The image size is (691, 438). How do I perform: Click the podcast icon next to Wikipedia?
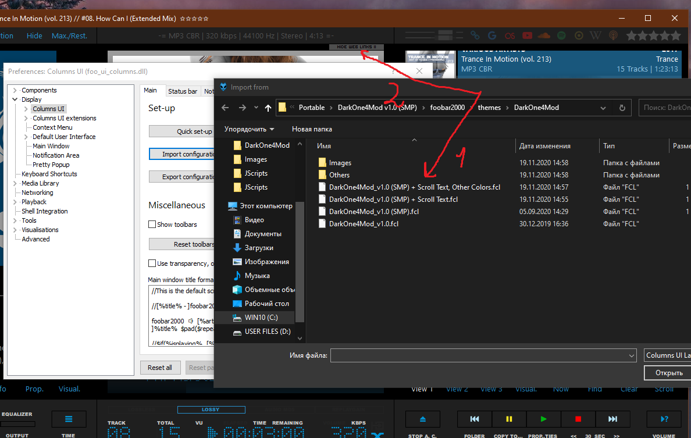[613, 35]
